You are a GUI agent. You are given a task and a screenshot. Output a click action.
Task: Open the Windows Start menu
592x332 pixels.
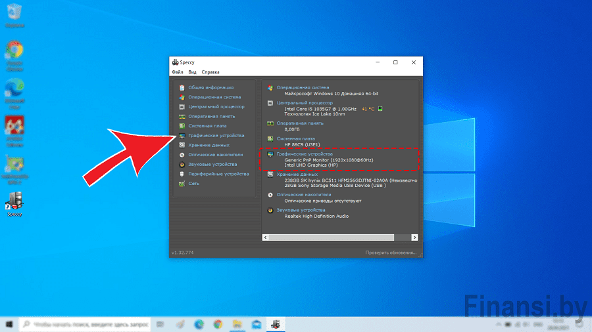(9, 324)
